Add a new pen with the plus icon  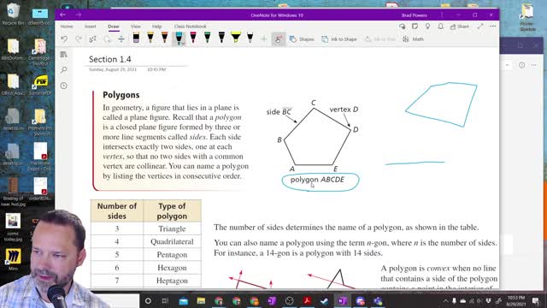(x=264, y=39)
